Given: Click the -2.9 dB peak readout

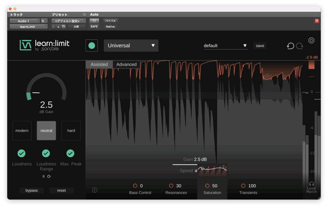Looking at the screenshot, I should coord(311,57).
